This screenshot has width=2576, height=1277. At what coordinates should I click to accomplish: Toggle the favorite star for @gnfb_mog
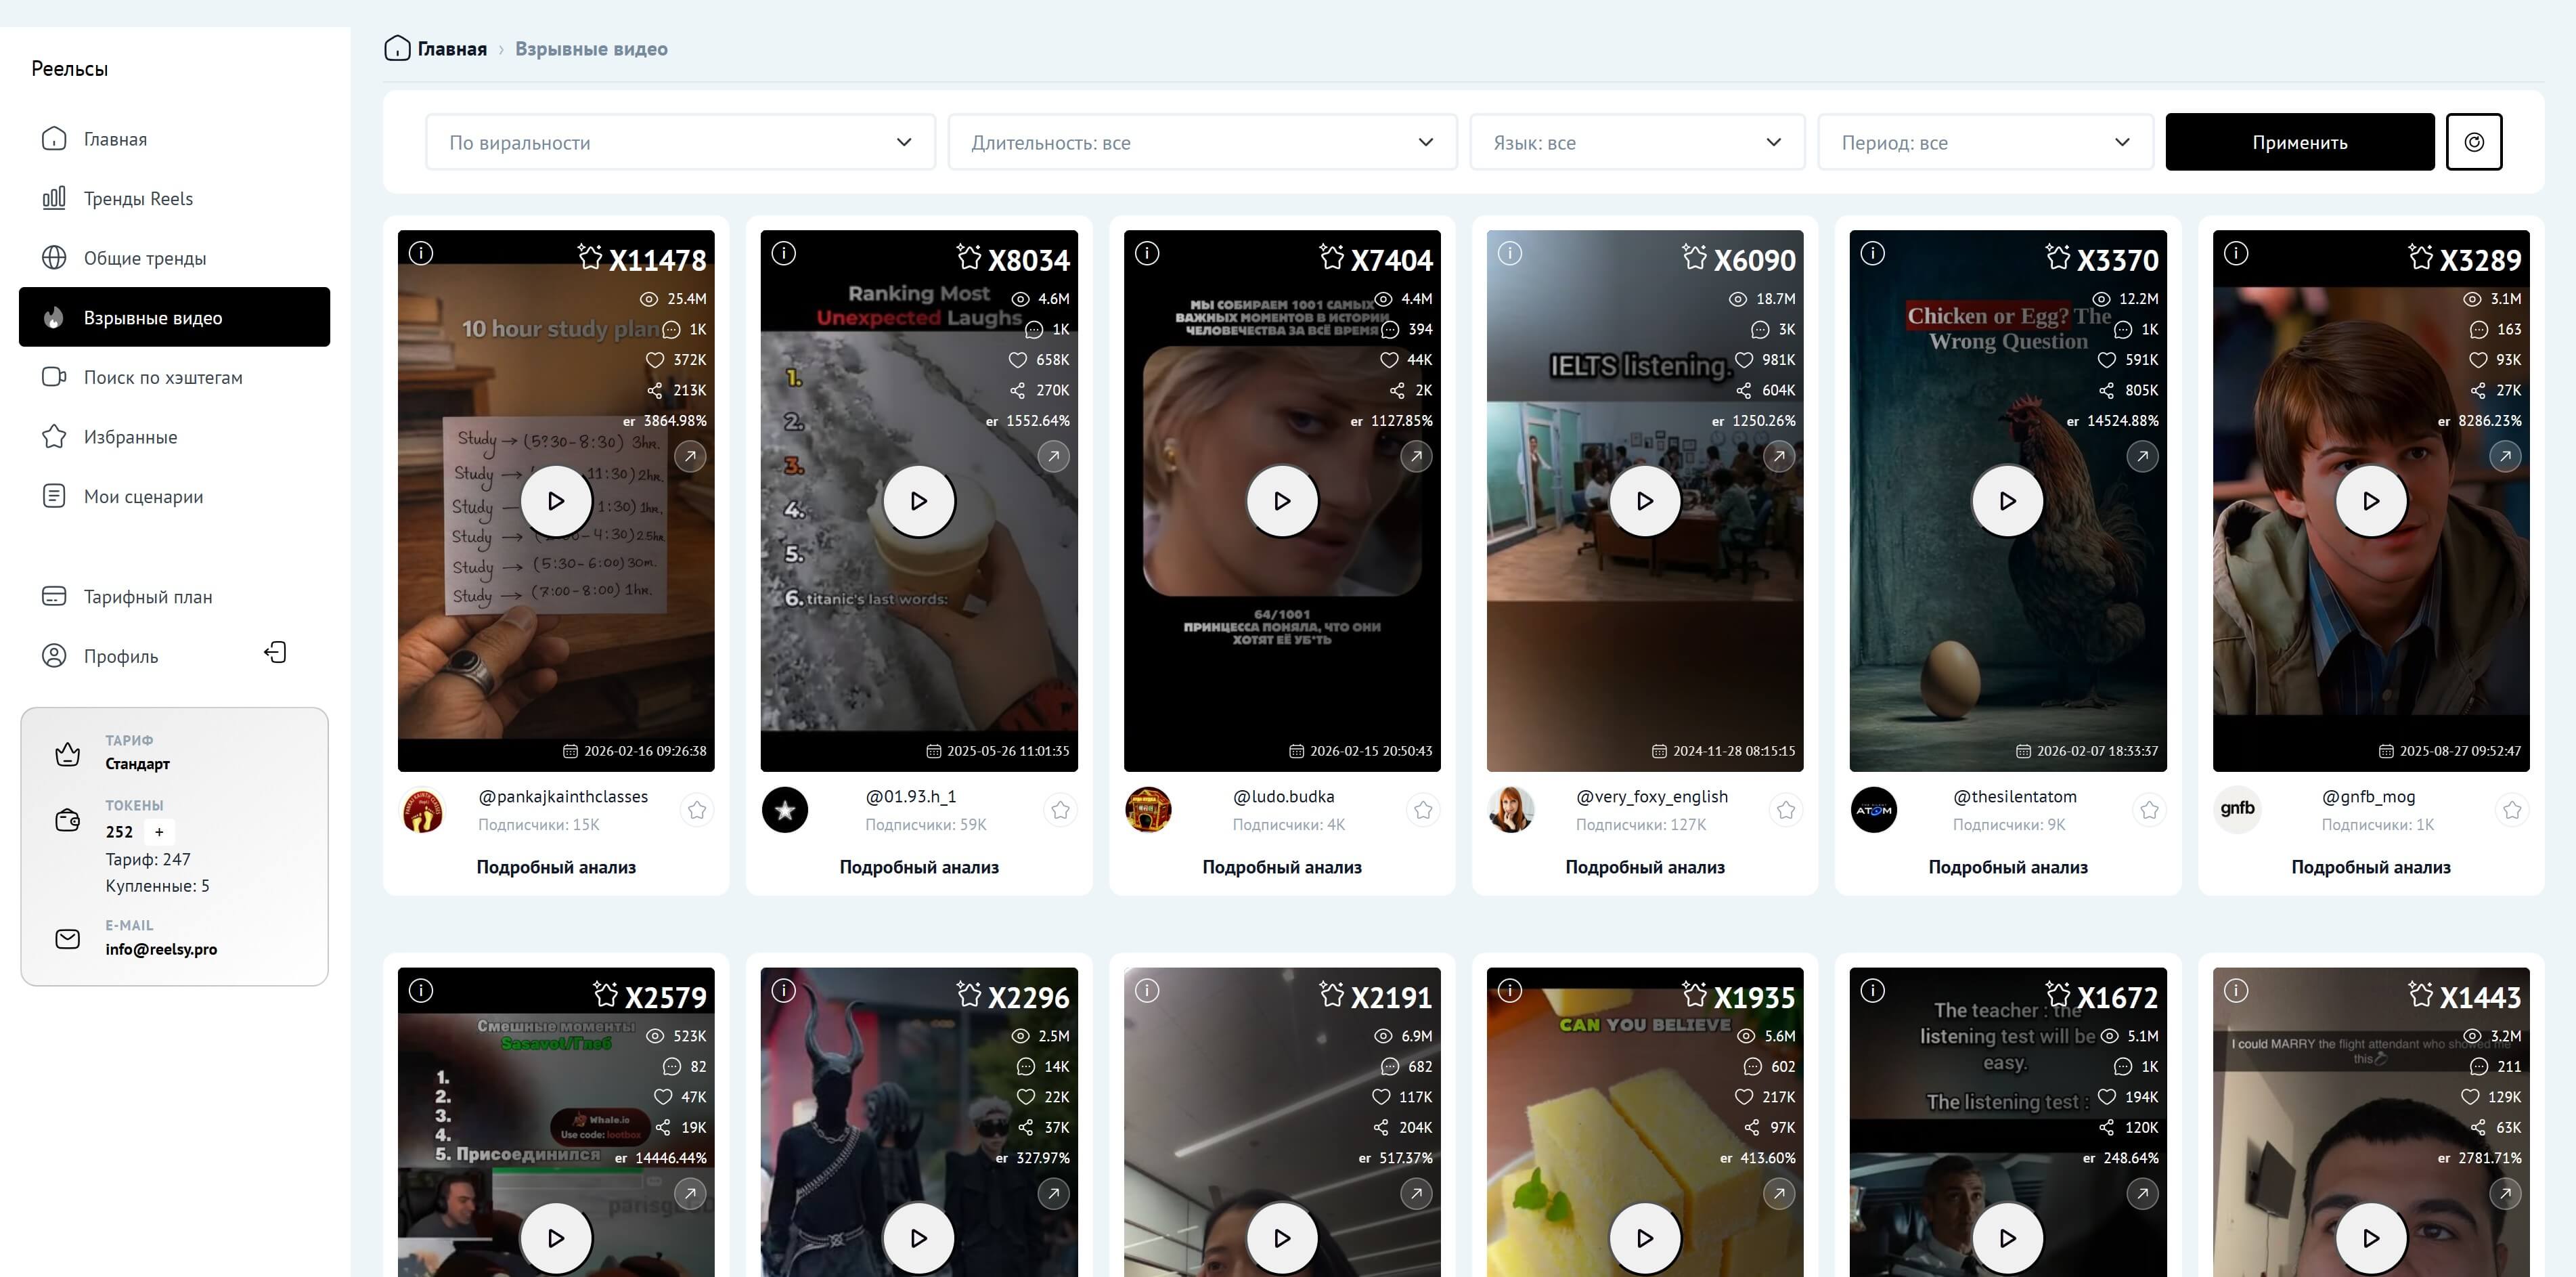(x=2512, y=810)
